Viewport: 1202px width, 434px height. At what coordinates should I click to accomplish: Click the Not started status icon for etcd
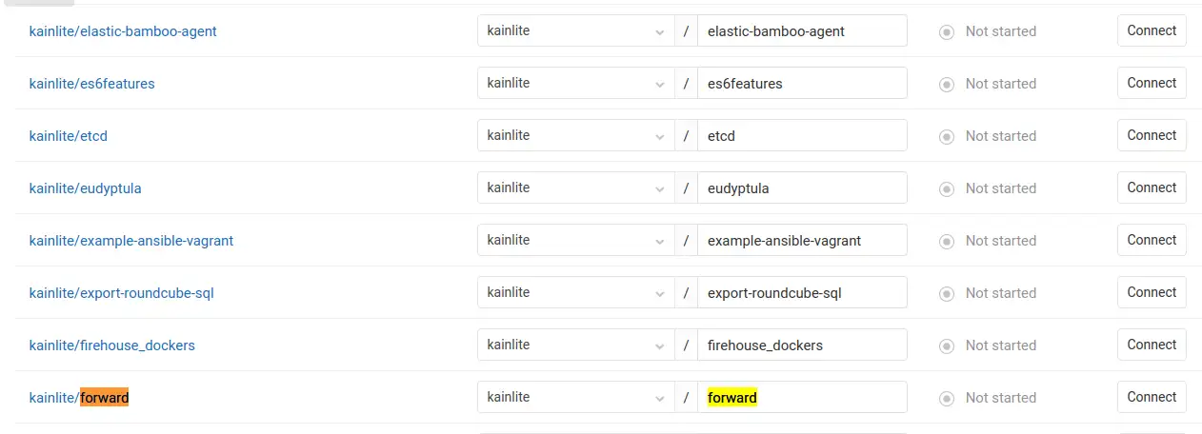click(x=947, y=136)
